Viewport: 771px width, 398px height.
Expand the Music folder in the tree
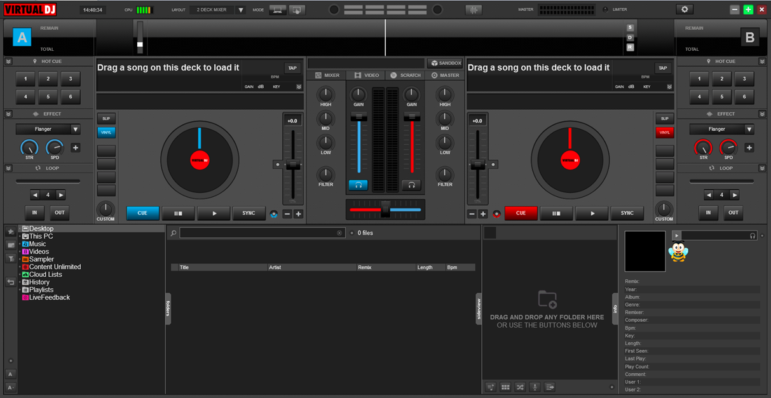coord(20,244)
